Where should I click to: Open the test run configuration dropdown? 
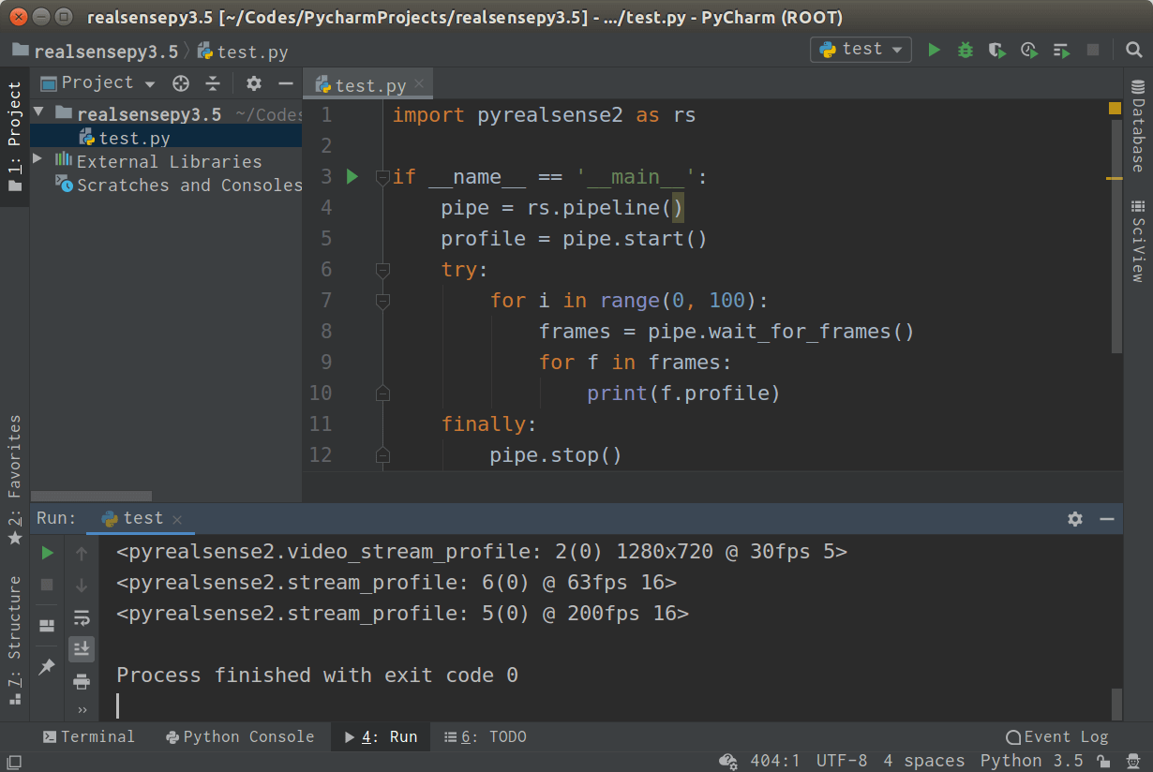(x=861, y=50)
